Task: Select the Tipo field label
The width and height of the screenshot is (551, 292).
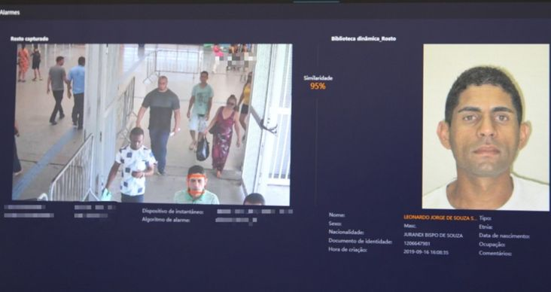Action: coord(485,218)
